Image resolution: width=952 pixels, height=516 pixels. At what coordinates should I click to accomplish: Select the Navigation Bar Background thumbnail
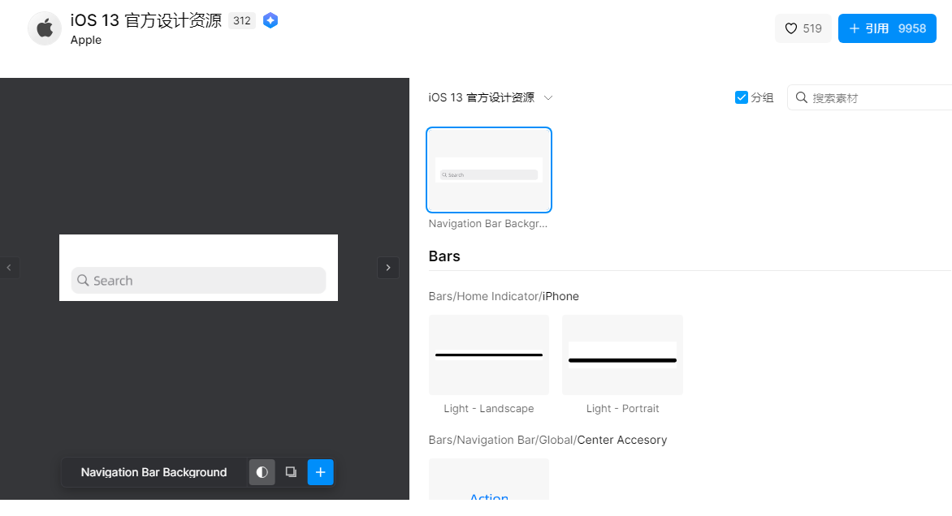pos(489,170)
